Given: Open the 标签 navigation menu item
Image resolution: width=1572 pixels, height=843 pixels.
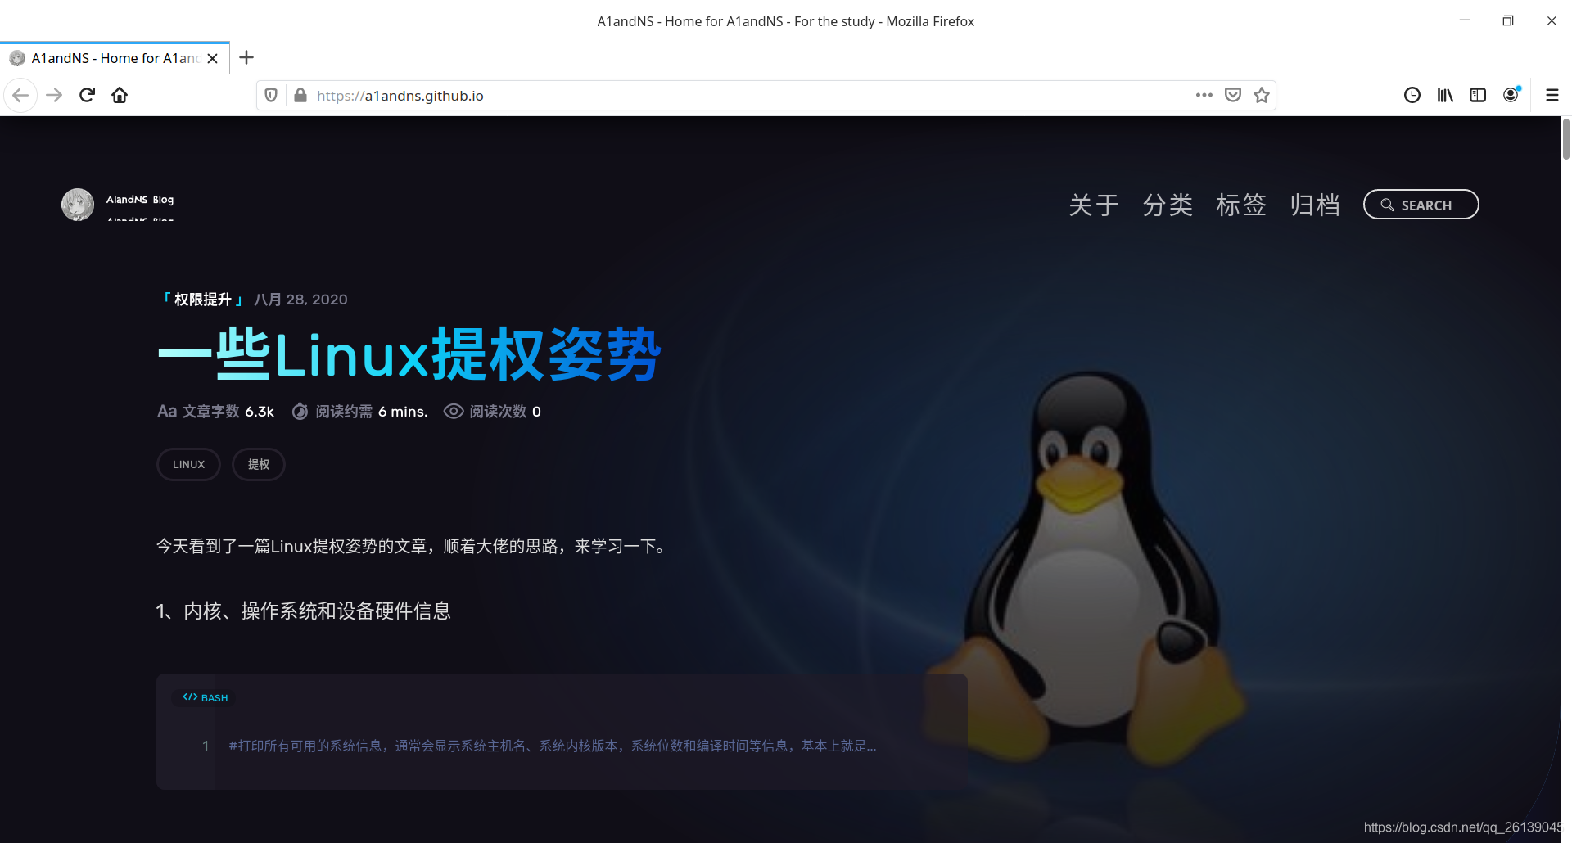Looking at the screenshot, I should [x=1241, y=205].
